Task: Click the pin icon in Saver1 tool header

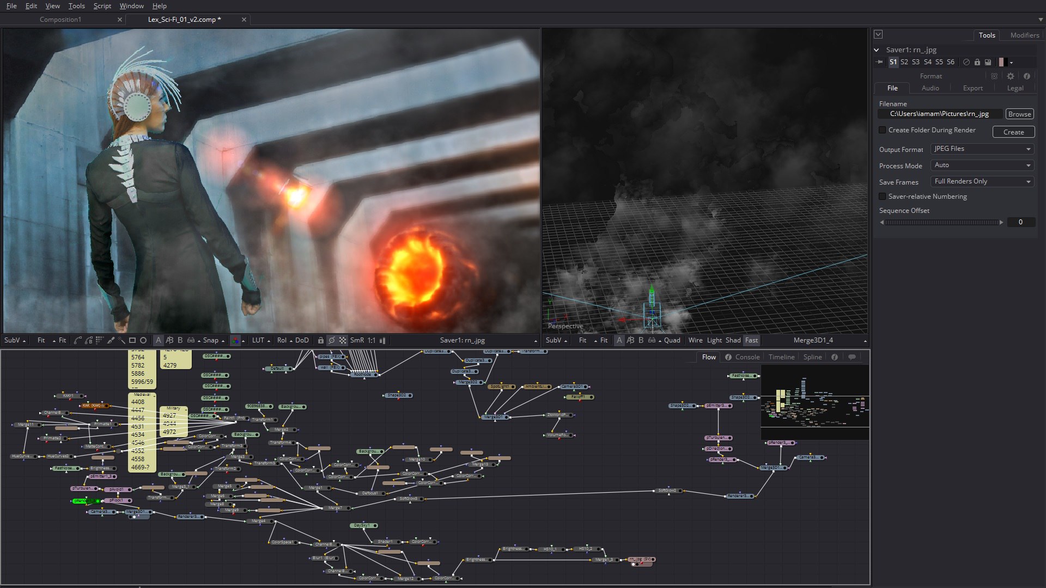Action: coord(879,62)
